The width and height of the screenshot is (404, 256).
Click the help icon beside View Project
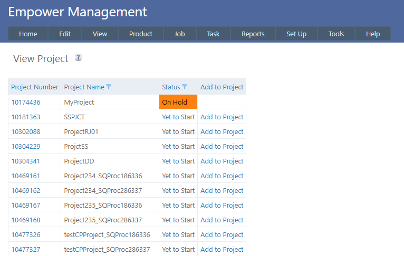tap(79, 58)
